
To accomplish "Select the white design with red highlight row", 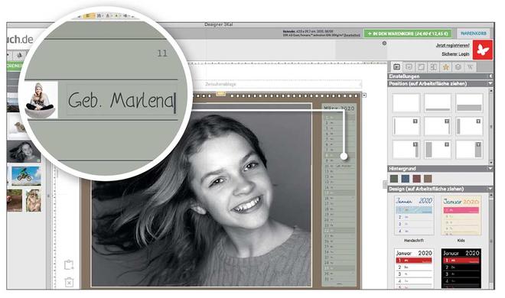I will 414,268.
